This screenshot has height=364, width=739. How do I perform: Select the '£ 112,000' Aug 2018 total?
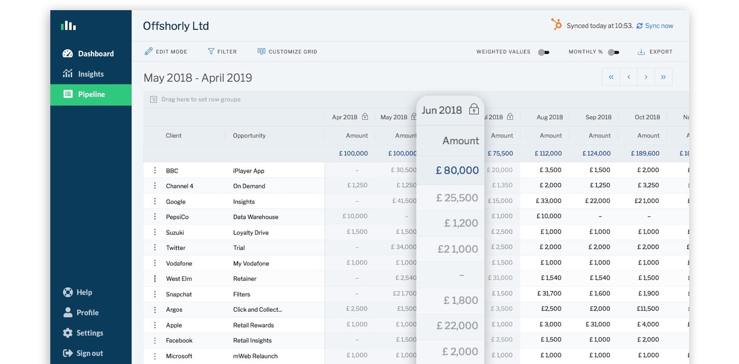tap(548, 153)
